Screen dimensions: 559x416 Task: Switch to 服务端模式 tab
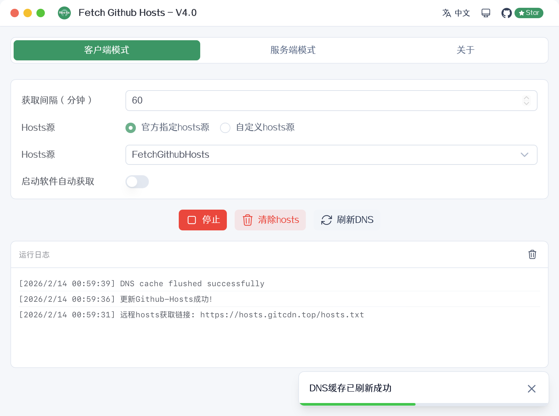click(x=293, y=50)
